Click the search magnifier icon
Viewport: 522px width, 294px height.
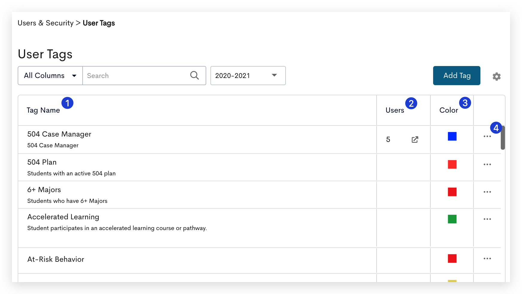pos(195,75)
